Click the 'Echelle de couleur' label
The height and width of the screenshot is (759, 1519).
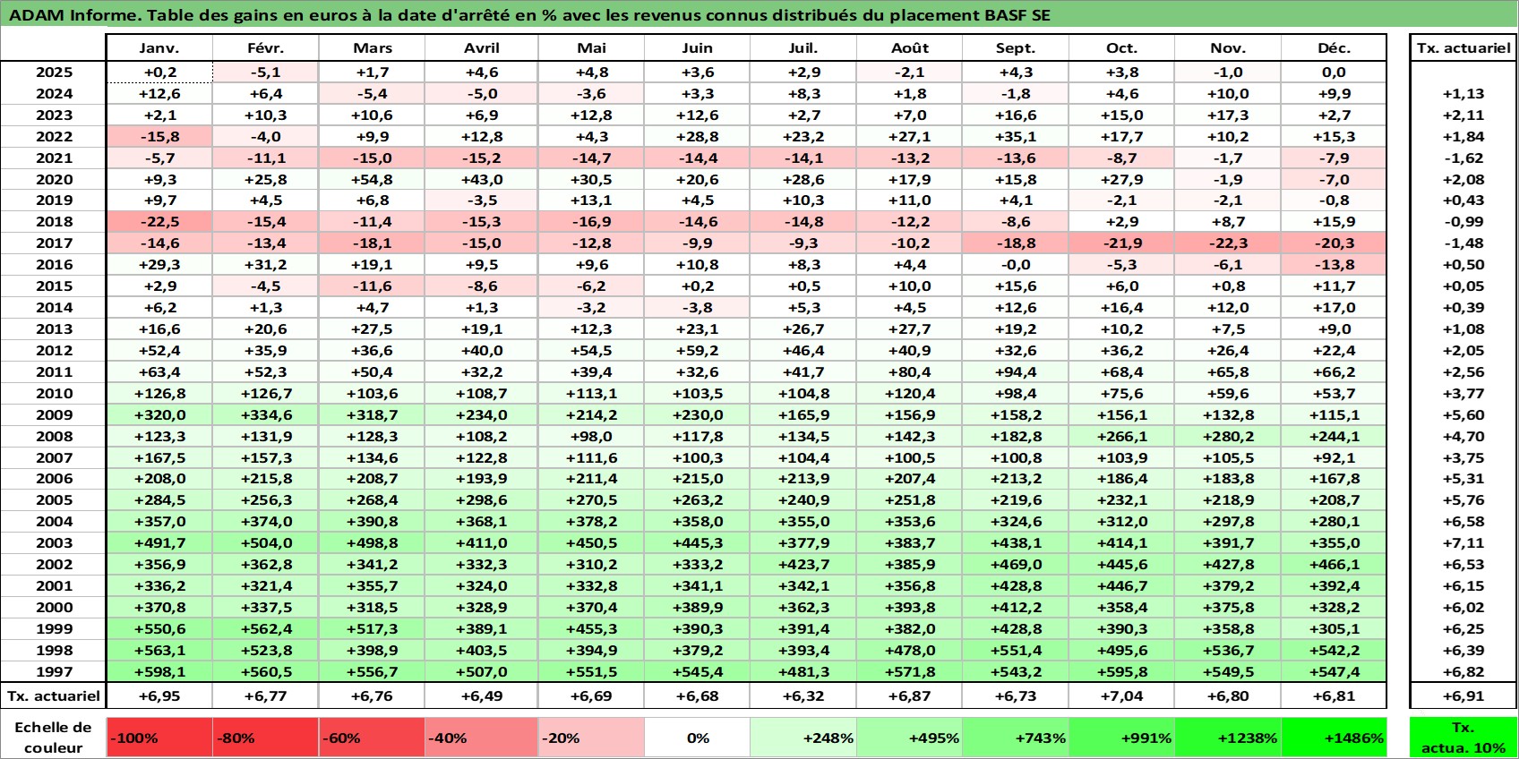click(53, 738)
